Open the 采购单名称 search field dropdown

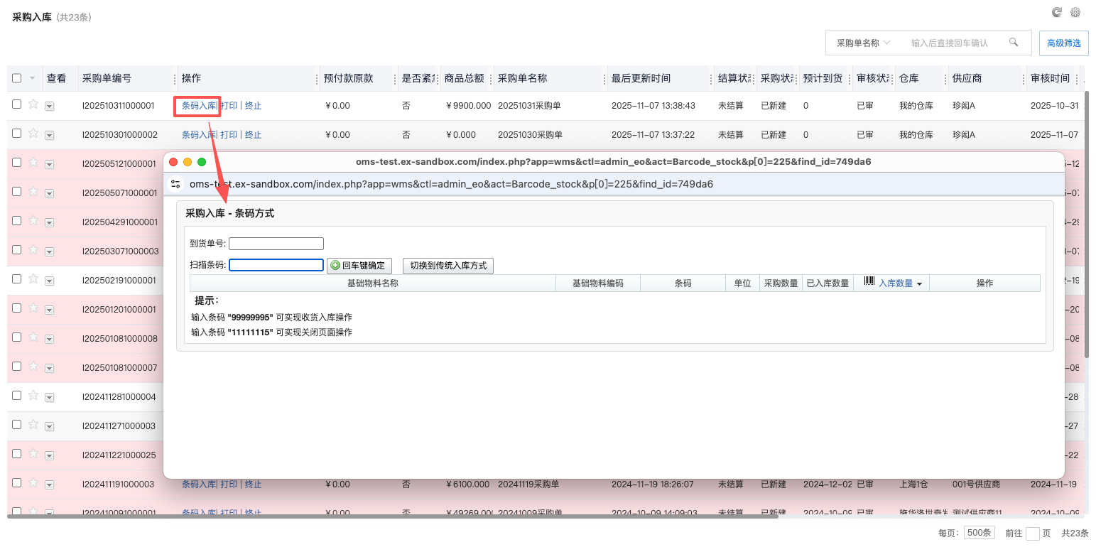(x=863, y=43)
